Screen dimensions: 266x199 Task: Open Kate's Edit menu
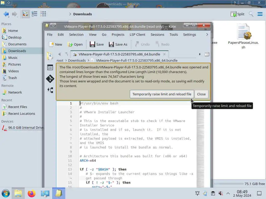(61, 34)
